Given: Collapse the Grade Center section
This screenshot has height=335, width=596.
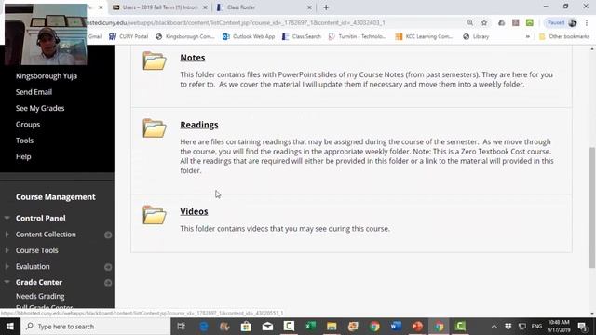Looking at the screenshot, I should point(7,282).
